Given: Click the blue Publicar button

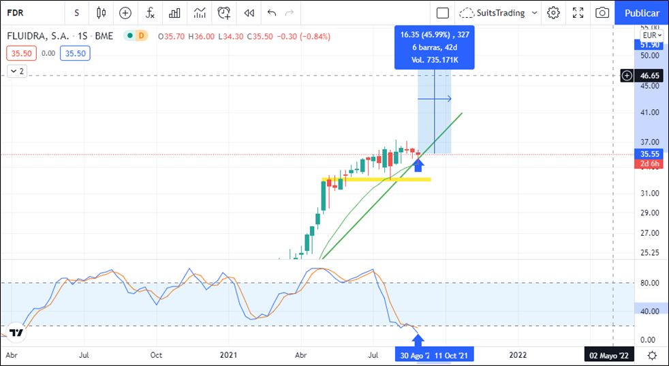Looking at the screenshot, I should (641, 13).
